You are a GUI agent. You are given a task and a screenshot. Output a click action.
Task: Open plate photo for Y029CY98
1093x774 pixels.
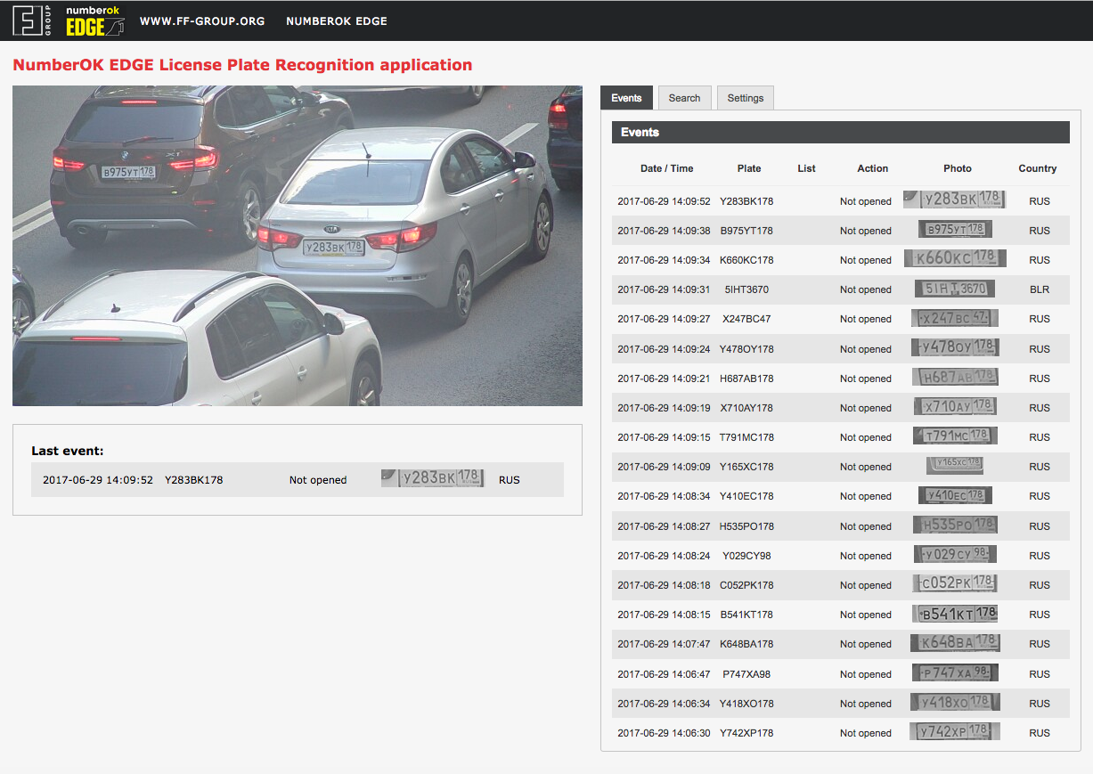pyautogui.click(x=955, y=554)
